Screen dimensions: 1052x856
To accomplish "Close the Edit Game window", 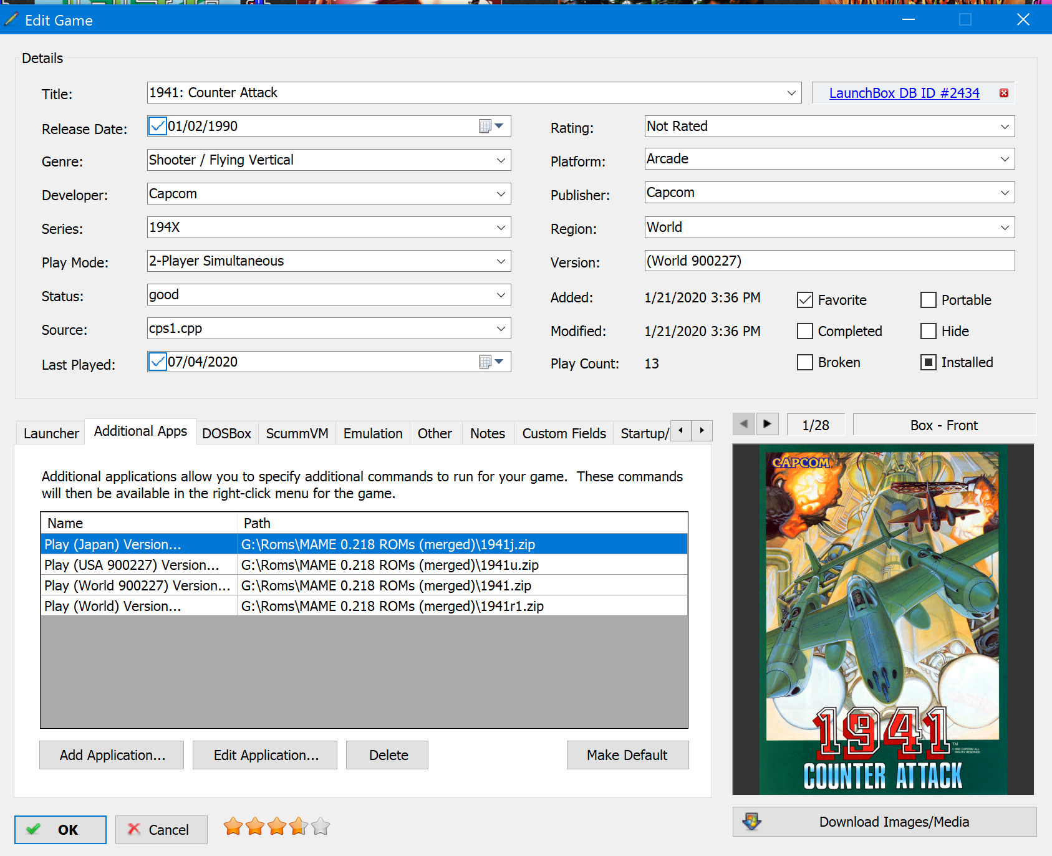I will click(1023, 20).
